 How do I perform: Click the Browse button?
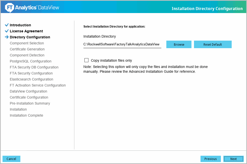[179, 44]
